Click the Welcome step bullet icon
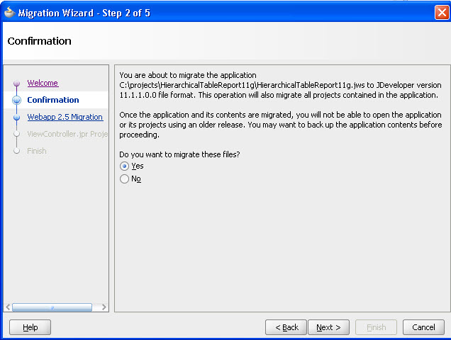This screenshot has height=340, width=451. point(17,83)
